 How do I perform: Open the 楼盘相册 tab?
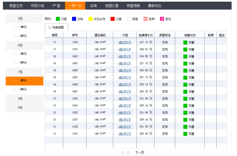pyautogui.click(x=133, y=6)
